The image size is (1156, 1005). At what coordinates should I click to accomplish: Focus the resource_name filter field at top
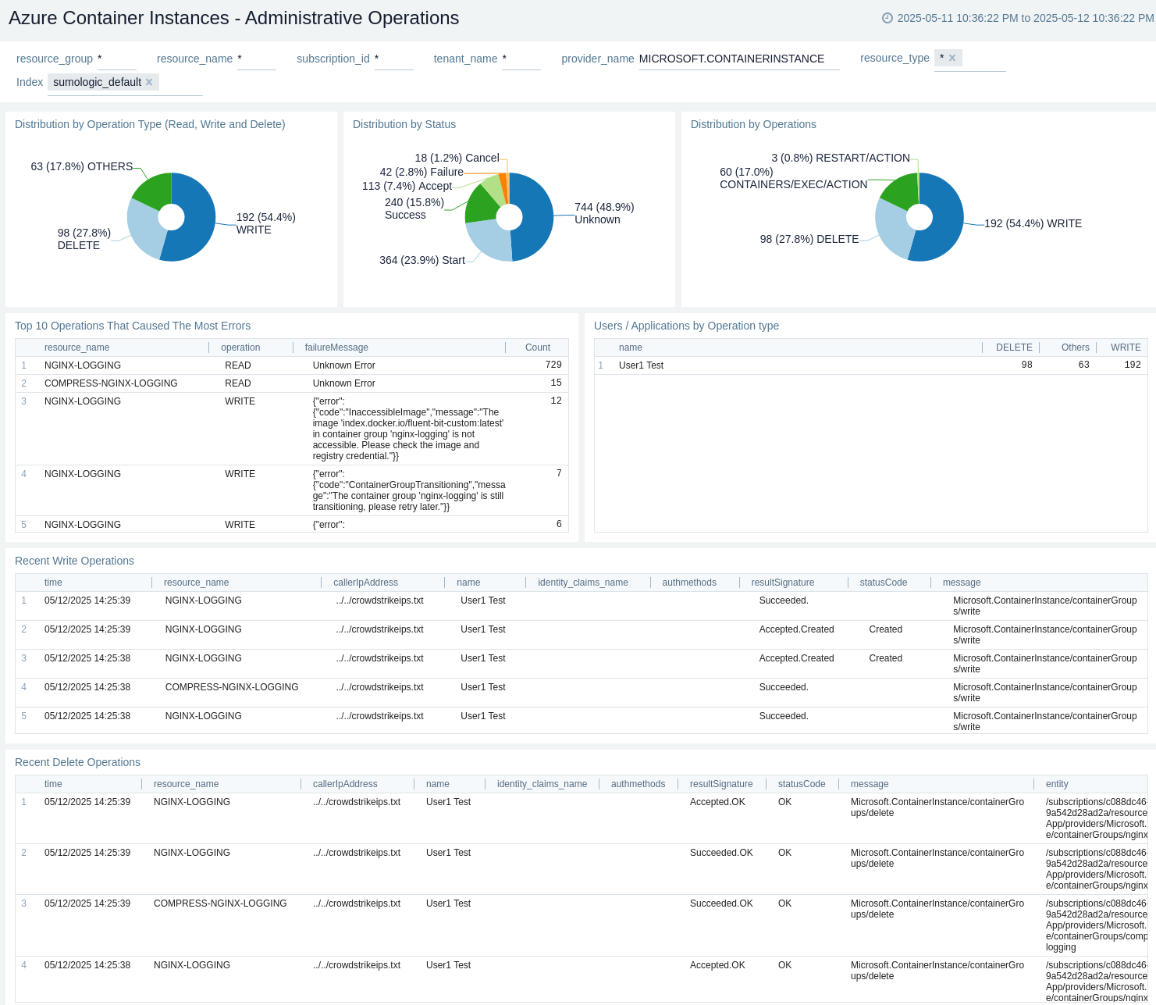coord(257,59)
